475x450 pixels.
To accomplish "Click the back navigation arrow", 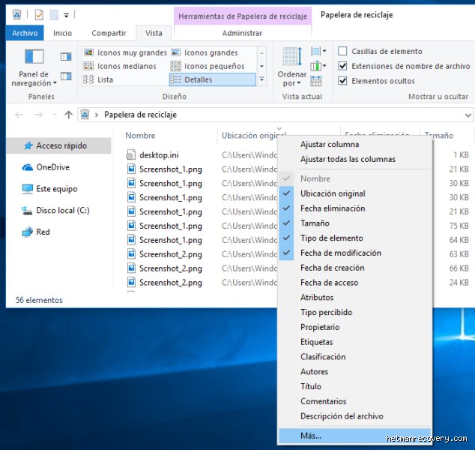I will 19,115.
